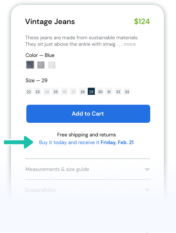
Task: Choose size 30
Action: point(100,92)
